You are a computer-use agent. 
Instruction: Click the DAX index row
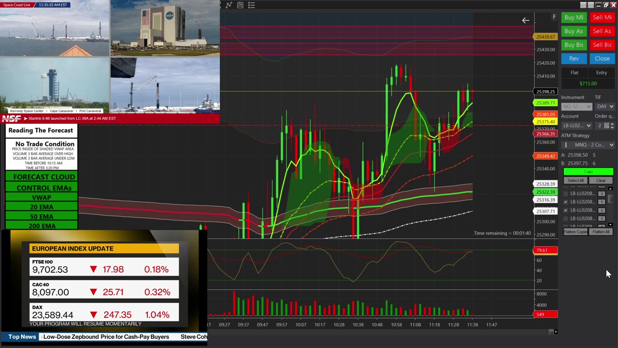tap(104, 312)
